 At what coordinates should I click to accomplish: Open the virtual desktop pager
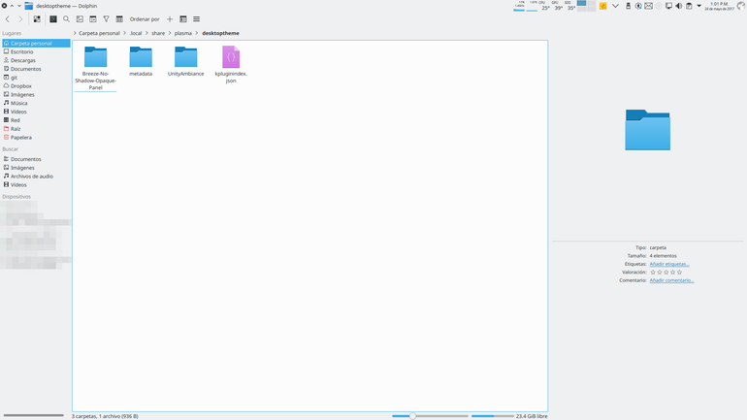[586, 6]
